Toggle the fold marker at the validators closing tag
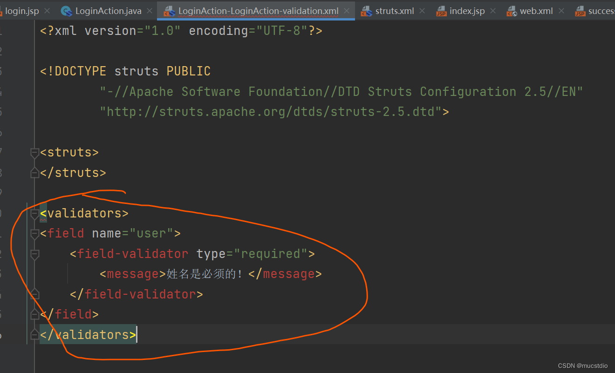The height and width of the screenshot is (373, 615). (x=34, y=334)
